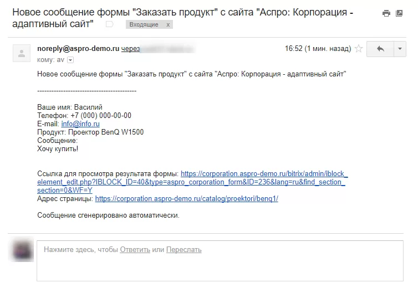This screenshot has height=293, width=418.
Task: Click Переслать in the reply box
Action: point(183,250)
